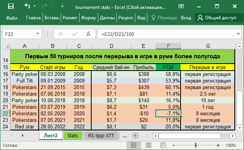The width and height of the screenshot is (244, 150).
Task: Click the Средний бай-ин header cell
Action: [111, 67]
